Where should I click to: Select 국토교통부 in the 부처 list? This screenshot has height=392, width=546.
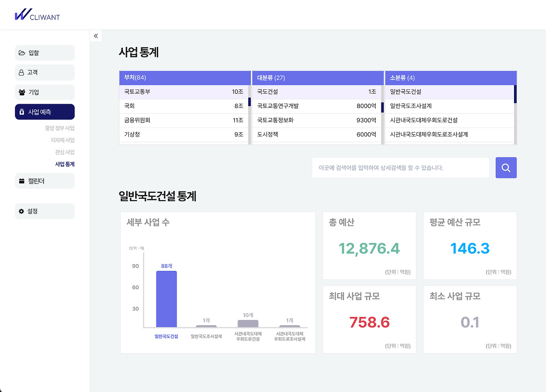coord(183,92)
